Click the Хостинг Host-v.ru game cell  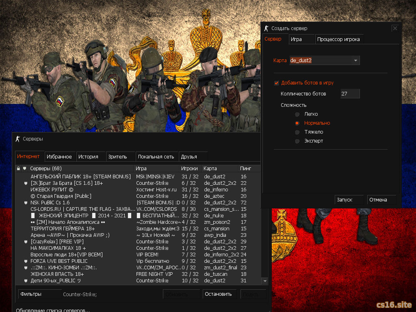click(x=156, y=190)
